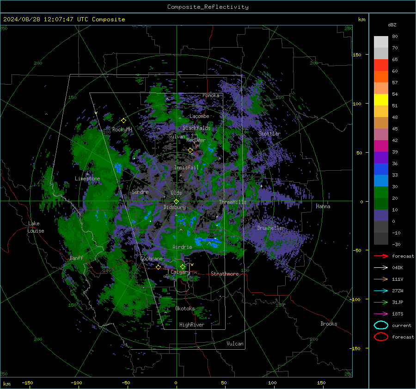Click the '18TS' legend text
The width and height of the screenshot is (416, 389).
pos(398,314)
